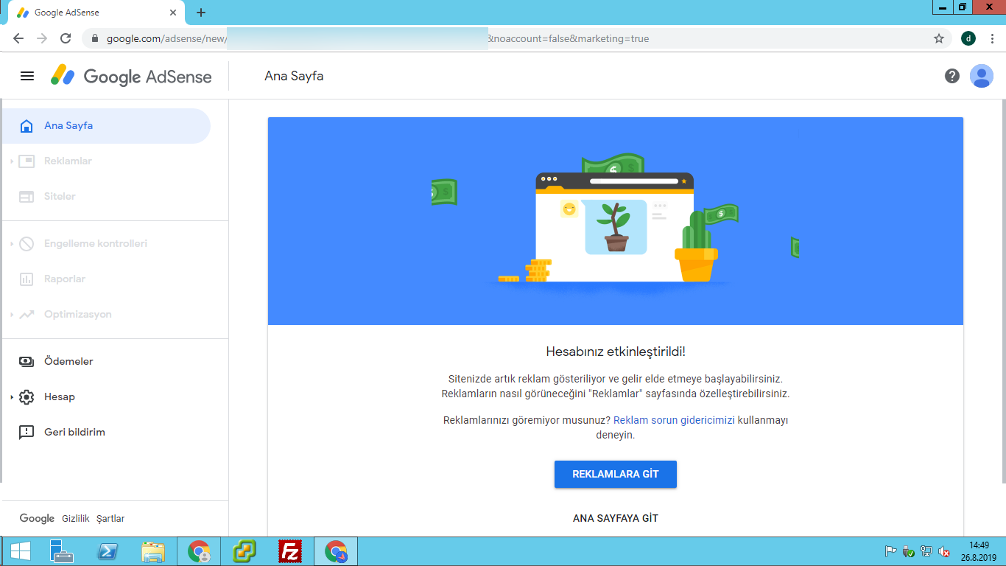This screenshot has width=1006, height=566.
Task: Click the safely remove hardware tray icon
Action: [x=908, y=551]
